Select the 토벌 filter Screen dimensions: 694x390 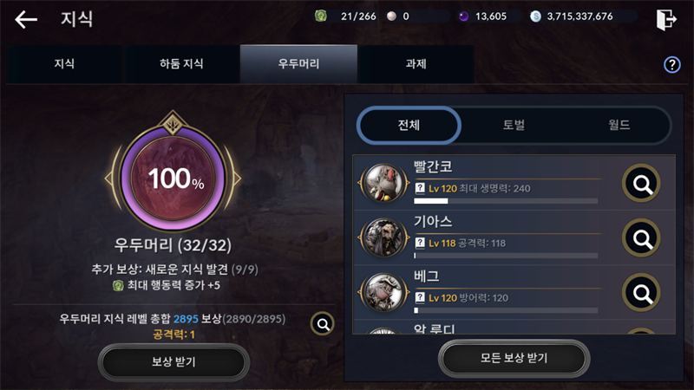click(x=514, y=125)
